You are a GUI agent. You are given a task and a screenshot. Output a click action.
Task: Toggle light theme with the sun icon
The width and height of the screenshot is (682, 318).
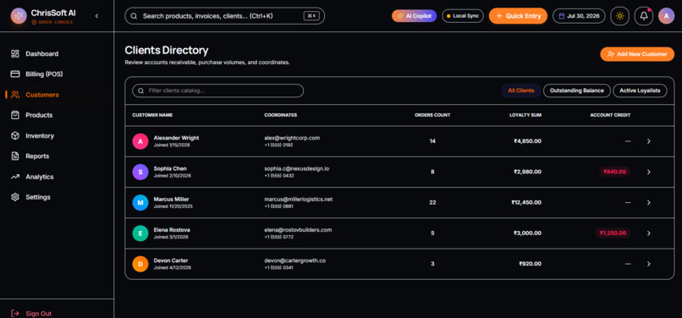point(619,16)
